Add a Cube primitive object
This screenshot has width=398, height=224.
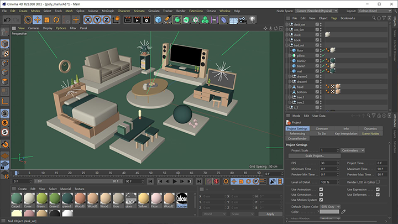click(158, 20)
